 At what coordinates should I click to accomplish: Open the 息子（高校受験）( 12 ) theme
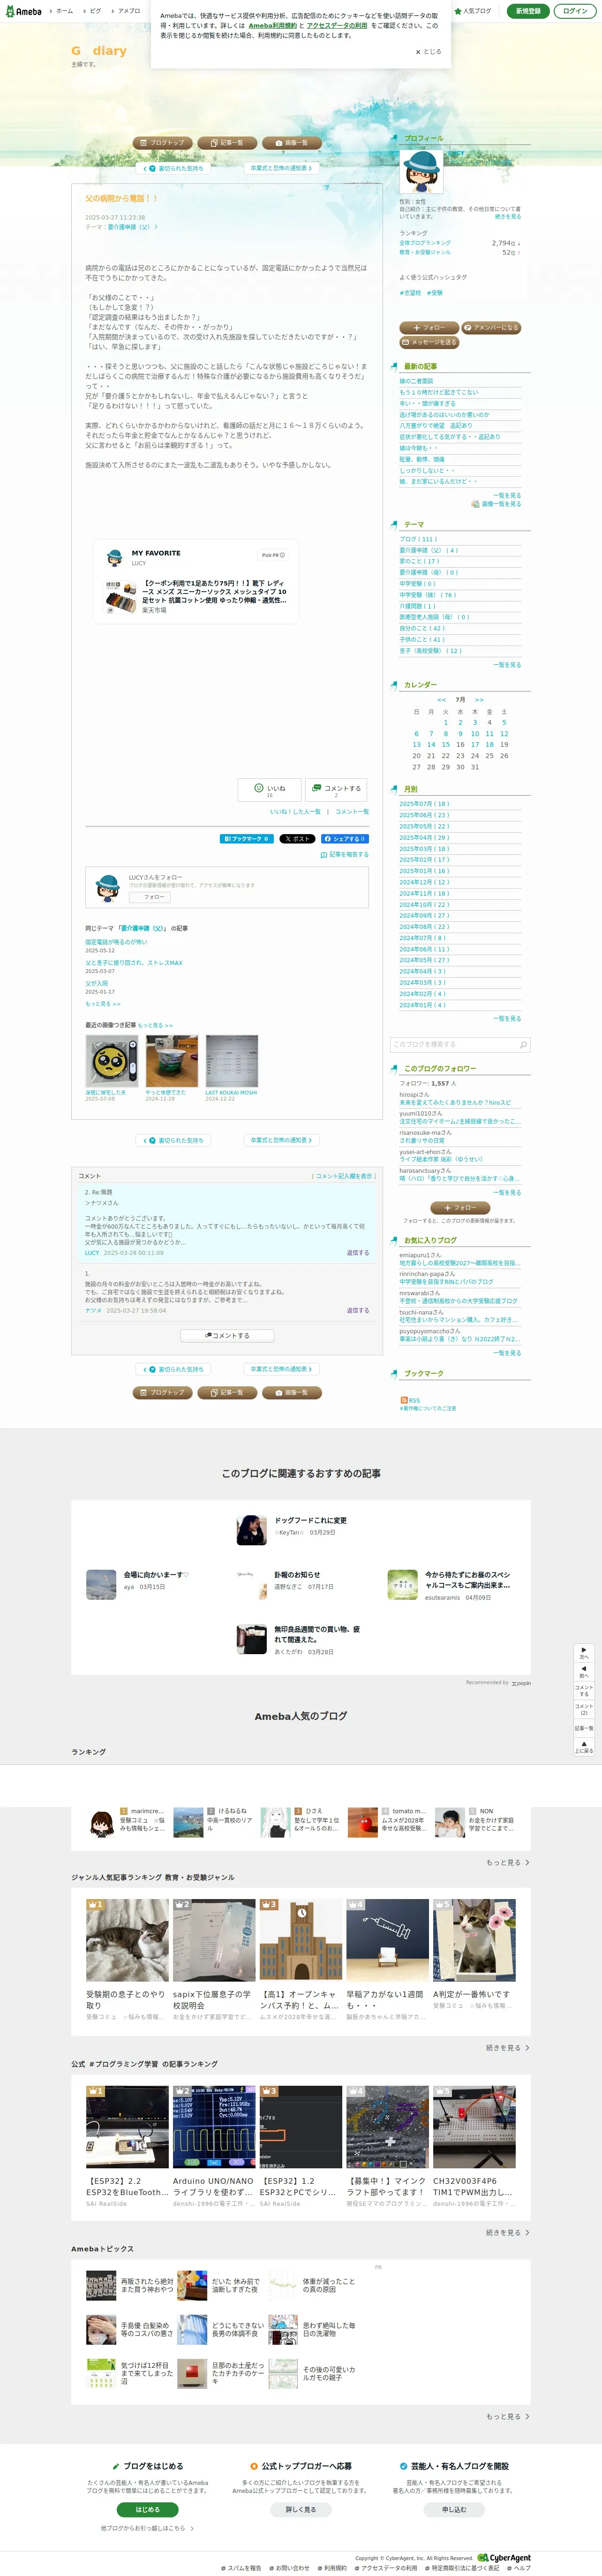[x=431, y=651]
